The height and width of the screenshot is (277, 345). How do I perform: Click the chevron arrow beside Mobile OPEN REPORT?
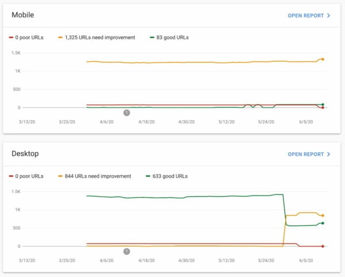pos(328,16)
